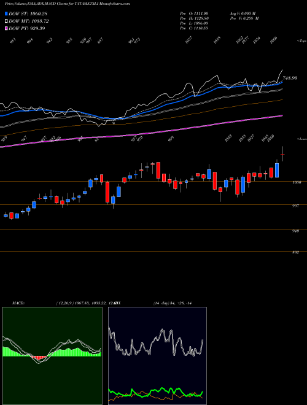Viewport: 307px width, 405px height.
Task: Open the MACD histogram panel
Action: [x=52, y=355]
